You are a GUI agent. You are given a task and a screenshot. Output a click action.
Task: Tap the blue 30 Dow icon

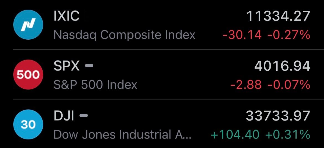click(28, 124)
